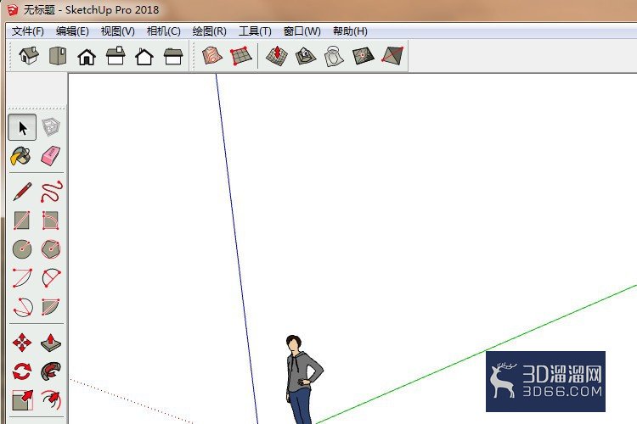Switch to Top view
Viewport: 637px width, 424px height.
click(58, 56)
